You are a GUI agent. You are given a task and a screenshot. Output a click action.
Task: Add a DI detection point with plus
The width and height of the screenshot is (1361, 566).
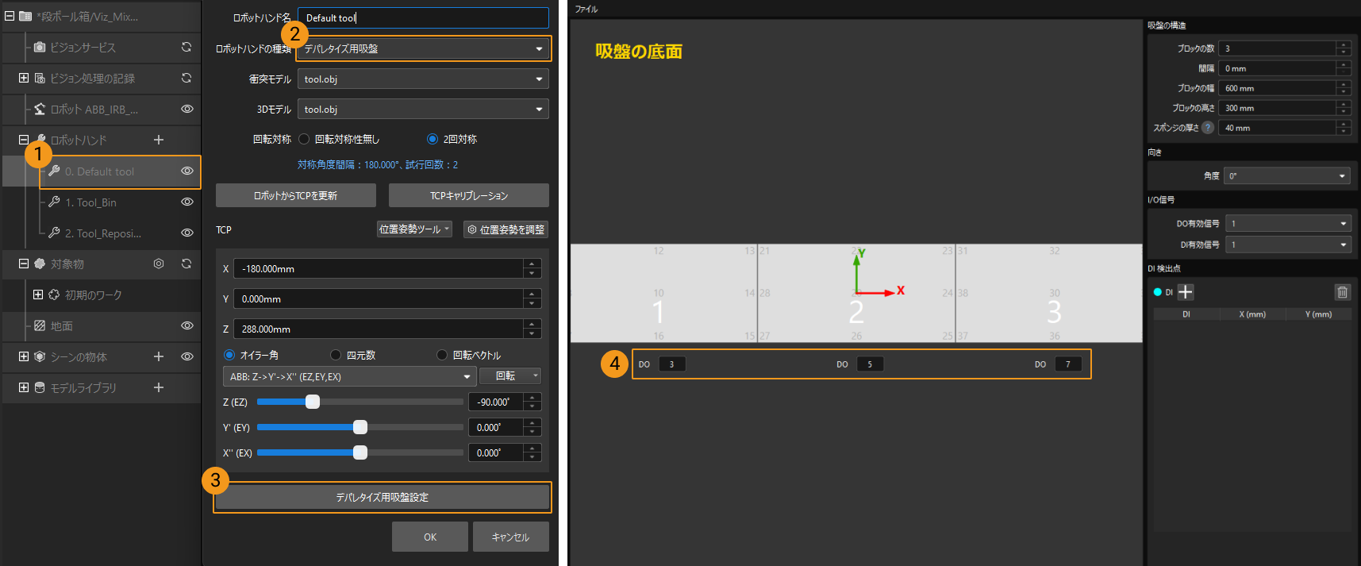point(1186,292)
